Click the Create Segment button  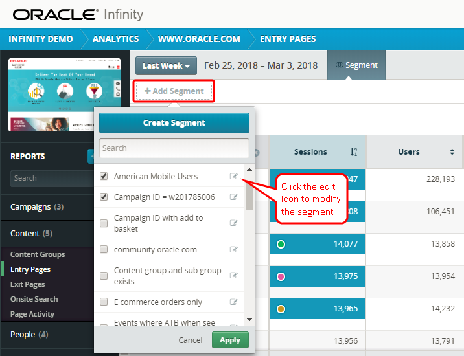pyautogui.click(x=174, y=123)
